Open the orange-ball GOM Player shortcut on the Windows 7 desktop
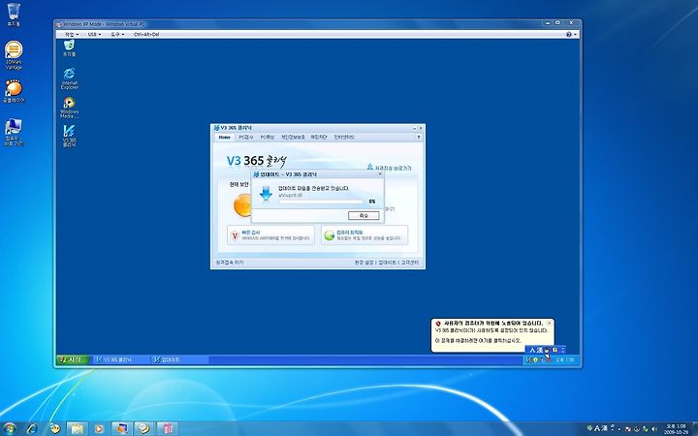 tap(14, 91)
